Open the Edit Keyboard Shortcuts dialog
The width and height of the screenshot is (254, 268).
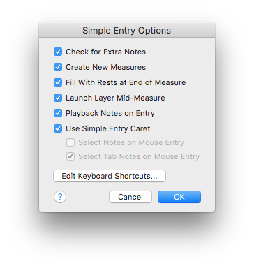(110, 176)
